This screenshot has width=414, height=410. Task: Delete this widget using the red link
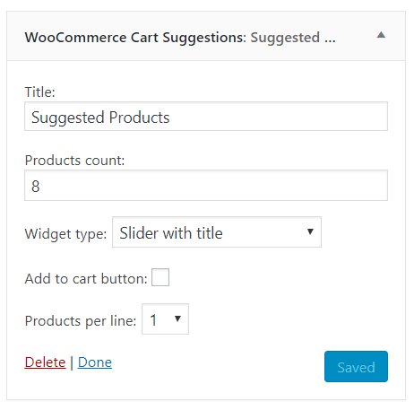click(45, 362)
